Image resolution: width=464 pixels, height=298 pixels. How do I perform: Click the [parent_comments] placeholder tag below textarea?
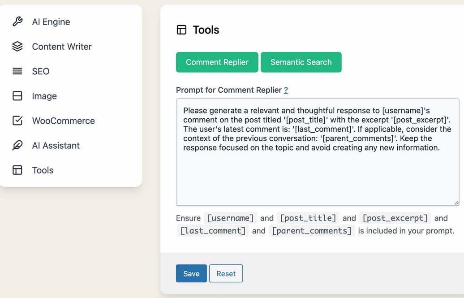coord(312,231)
